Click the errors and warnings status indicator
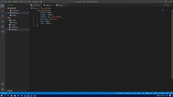The width and height of the screenshot is (173, 97). tap(4, 93)
